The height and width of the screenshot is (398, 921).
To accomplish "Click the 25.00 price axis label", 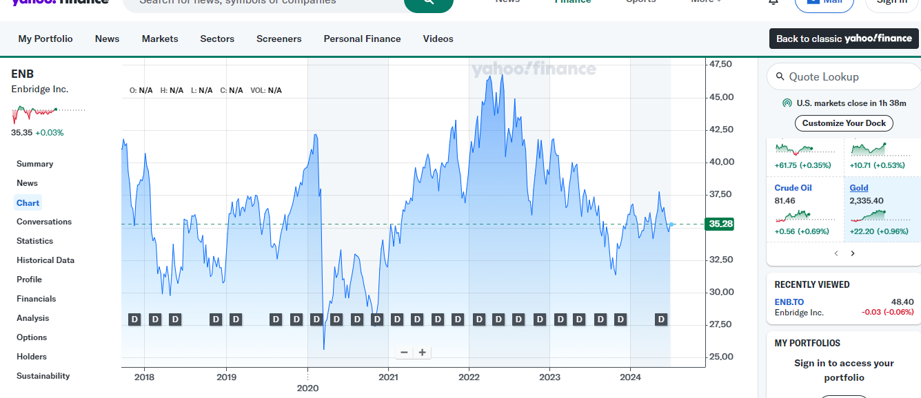I will [722, 357].
